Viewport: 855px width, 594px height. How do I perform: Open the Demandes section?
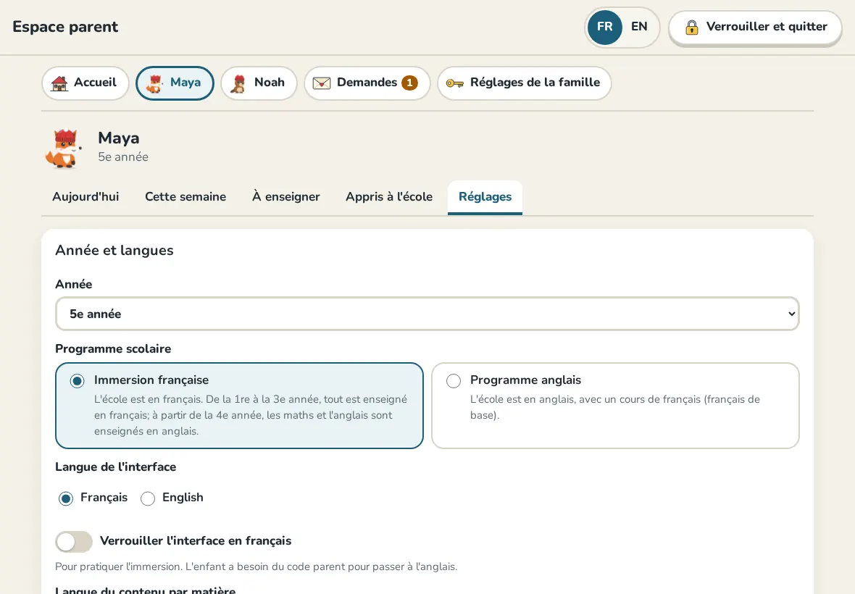367,83
